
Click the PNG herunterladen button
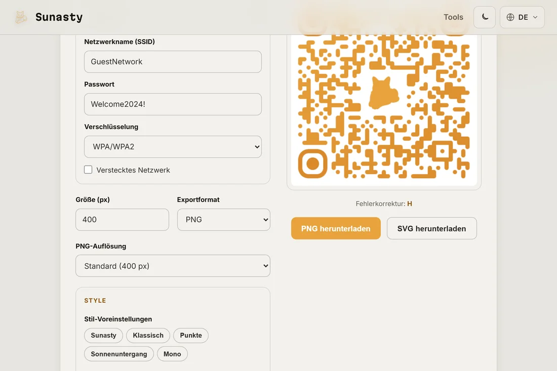coord(336,228)
